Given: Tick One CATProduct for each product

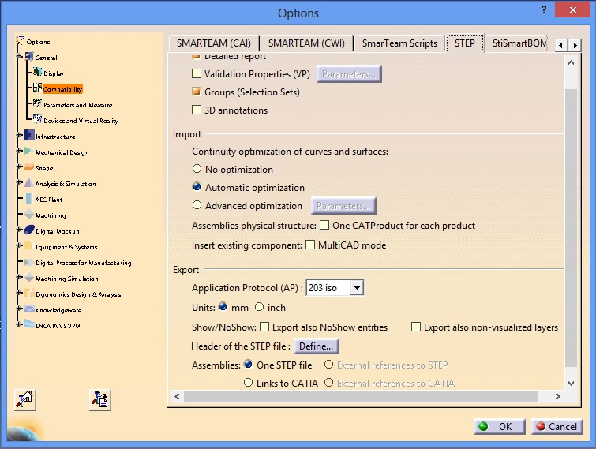Looking at the screenshot, I should (x=324, y=225).
